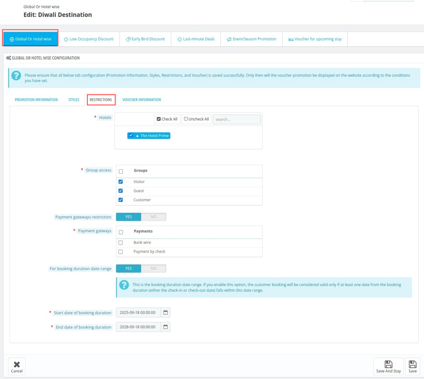This screenshot has width=424, height=379.
Task: Click the gears icon beside Global Or Hotel Wise Configuration
Action: (9, 58)
